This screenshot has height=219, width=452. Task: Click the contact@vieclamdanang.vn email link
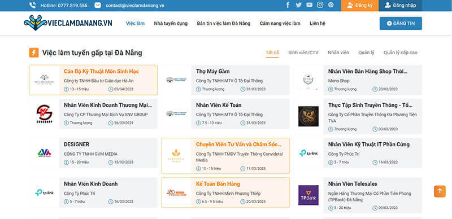[135, 6]
